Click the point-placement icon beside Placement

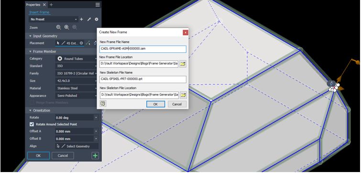(x=88, y=43)
